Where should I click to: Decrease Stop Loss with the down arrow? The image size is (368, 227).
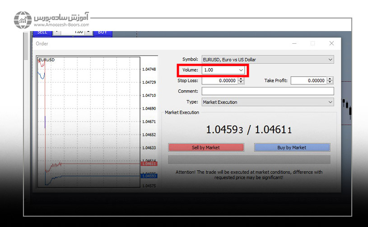point(241,82)
